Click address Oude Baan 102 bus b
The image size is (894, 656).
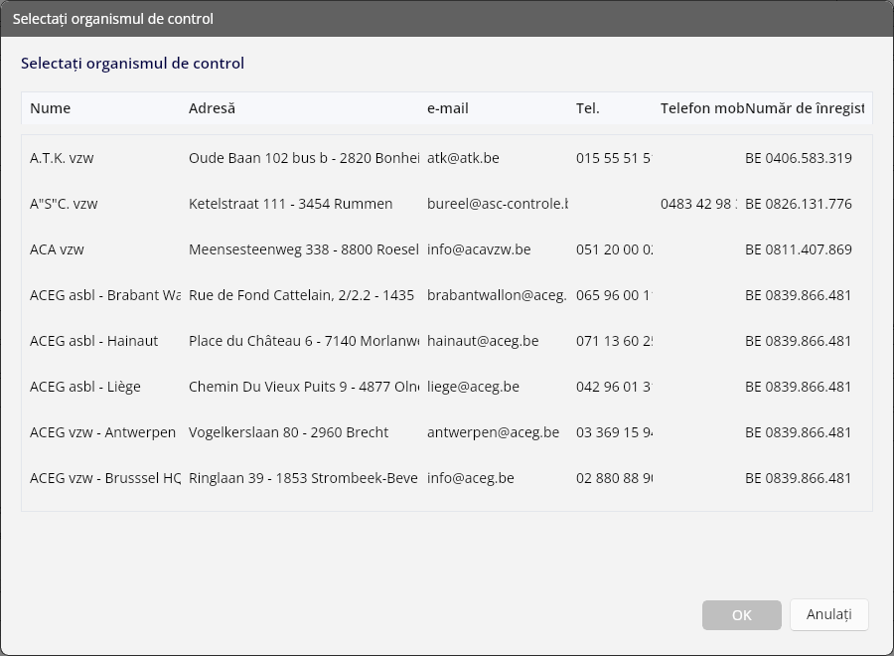pyautogui.click(x=304, y=158)
